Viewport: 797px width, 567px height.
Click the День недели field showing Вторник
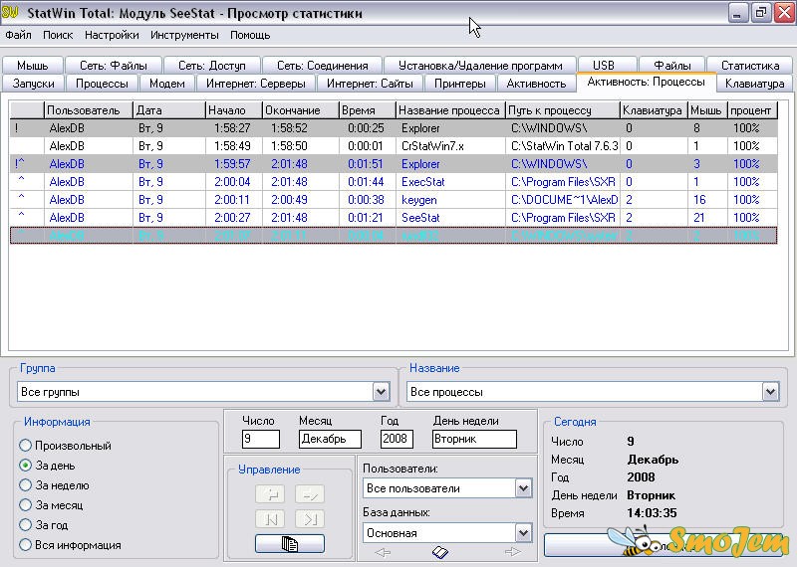click(474, 439)
